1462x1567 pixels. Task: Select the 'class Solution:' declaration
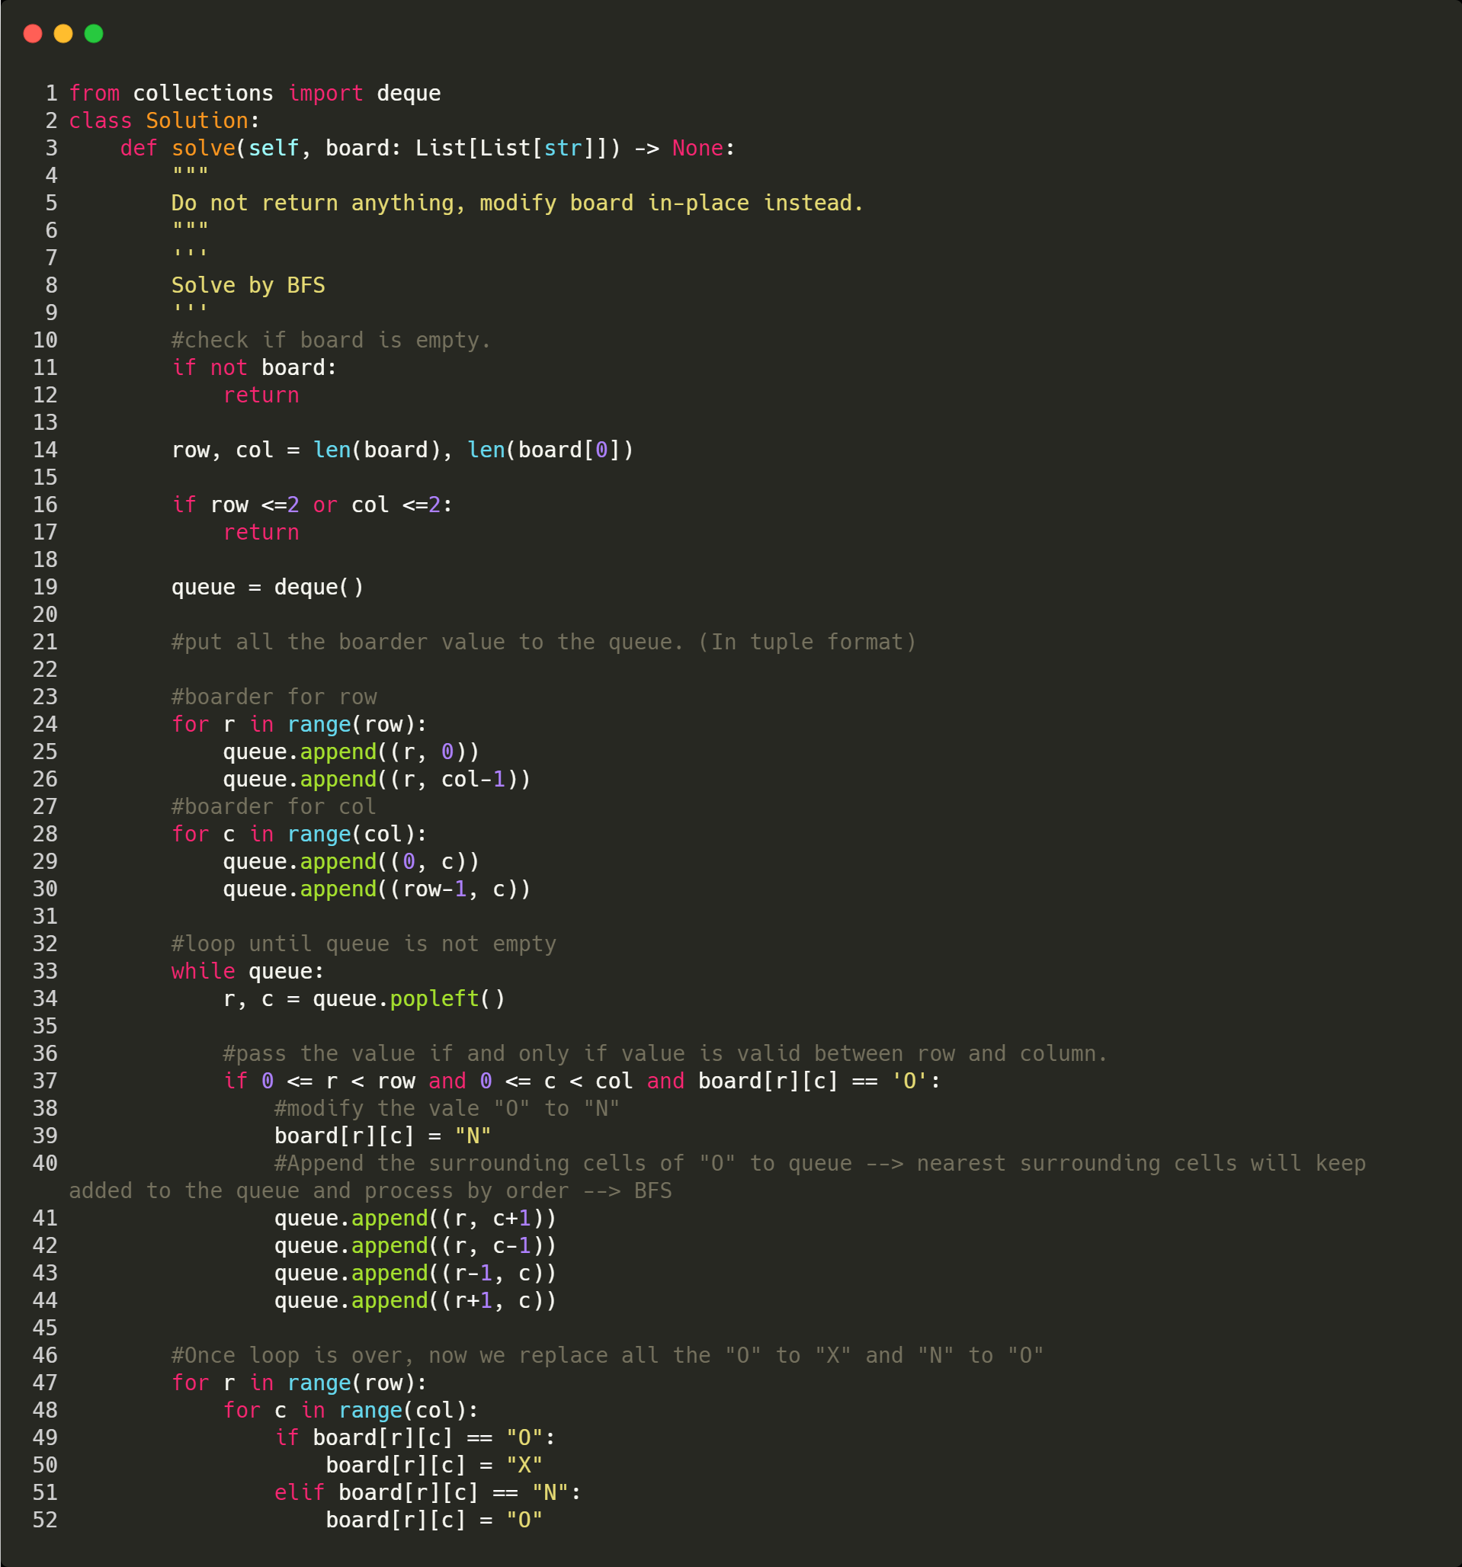(x=164, y=120)
